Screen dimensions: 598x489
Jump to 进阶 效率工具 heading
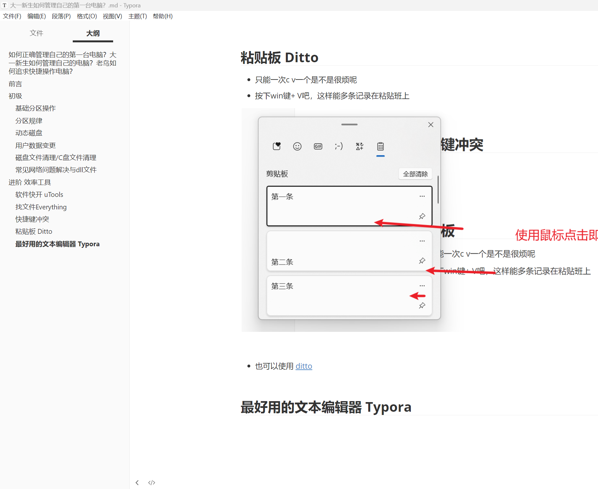[30, 182]
